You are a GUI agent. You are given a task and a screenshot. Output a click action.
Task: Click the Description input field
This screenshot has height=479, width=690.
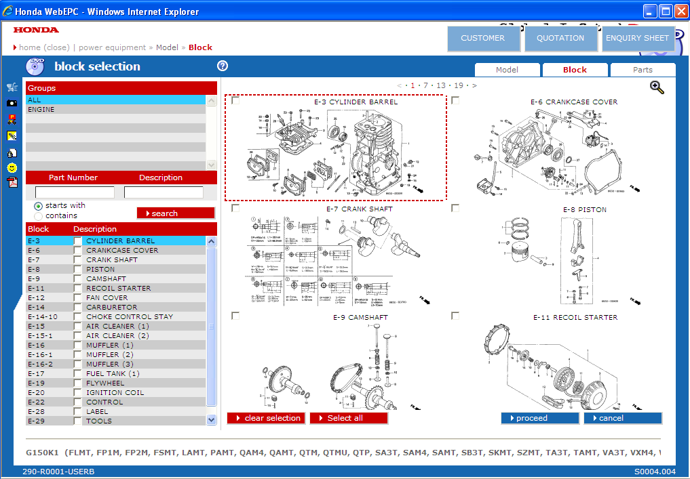(164, 192)
